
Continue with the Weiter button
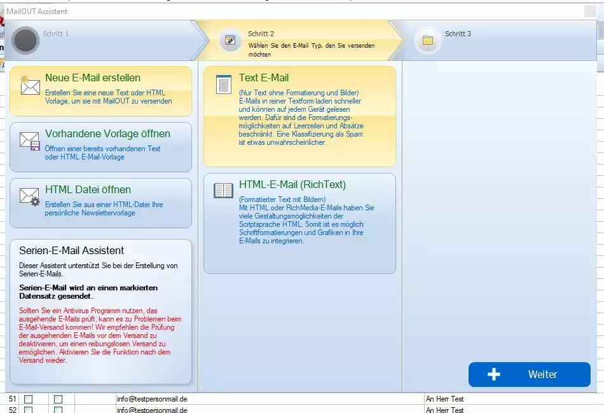pos(529,374)
